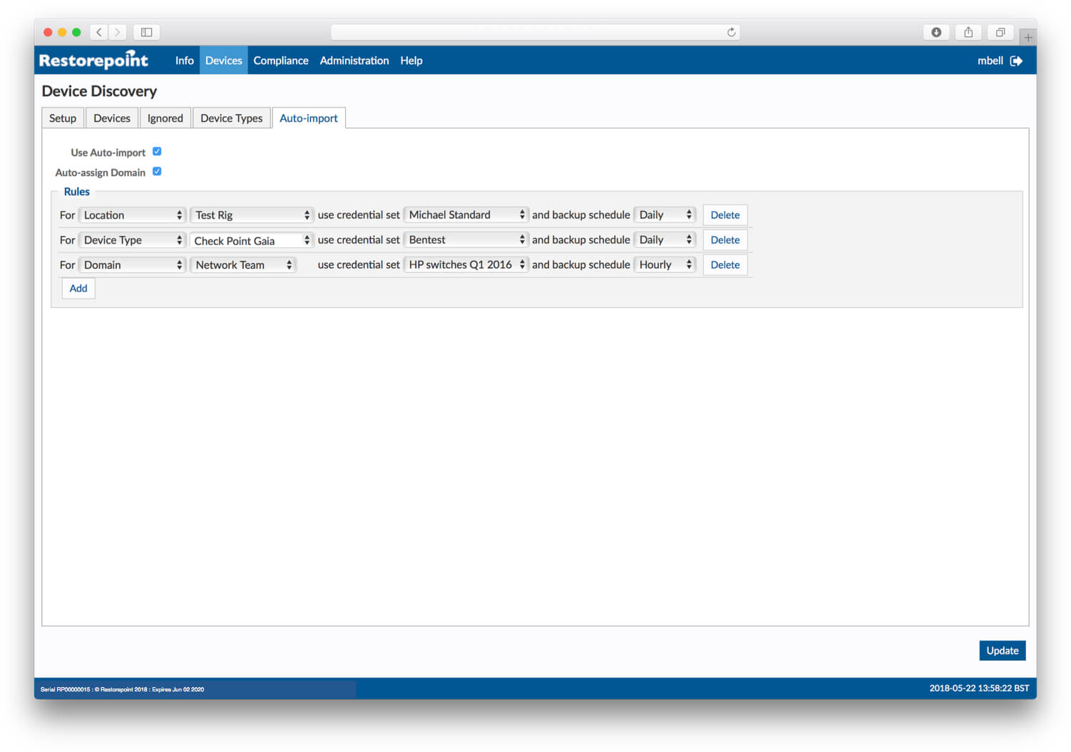This screenshot has width=1071, height=752.
Task: Open the browser downloads icon
Action: tap(936, 32)
